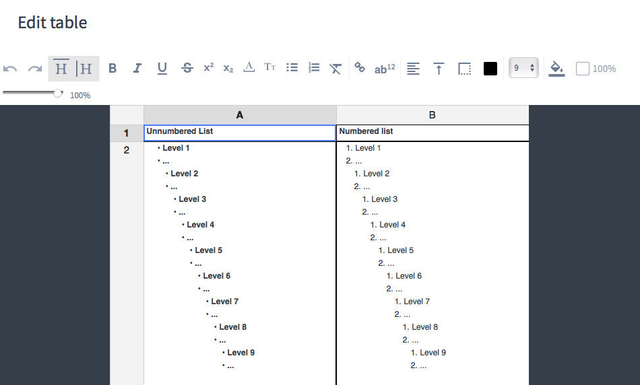640x385 pixels.
Task: Click numbered item '1. Level 7'
Action: click(x=412, y=302)
